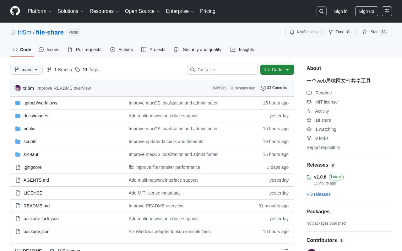Open 'fix: improve file transfer performance' commit
This screenshot has height=251, width=402.
(164, 167)
